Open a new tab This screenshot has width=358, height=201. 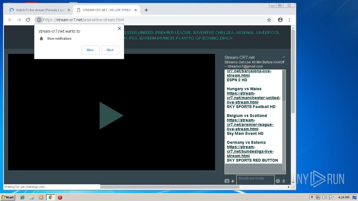point(146,10)
